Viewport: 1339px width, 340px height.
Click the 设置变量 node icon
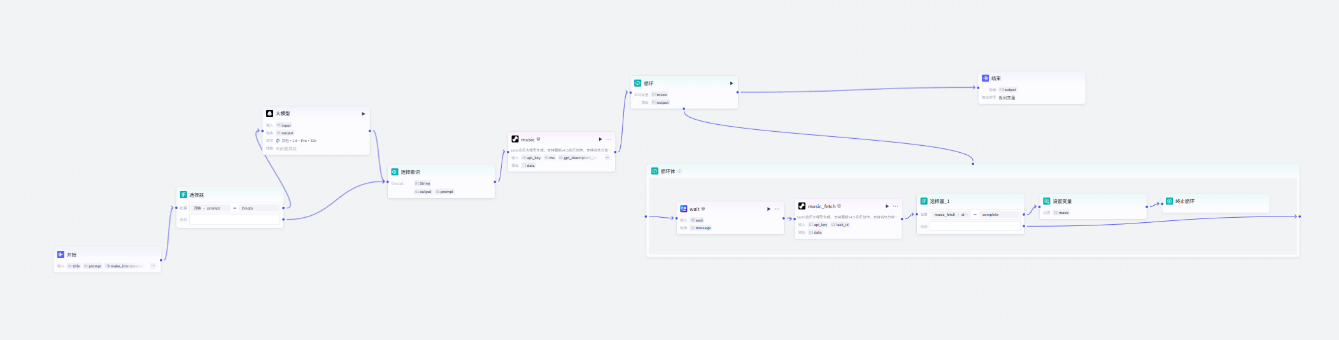[1046, 201]
